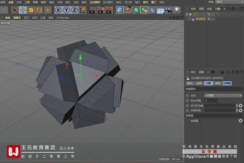Add a Cube primitive object
The width and height of the screenshot is (244, 163).
120,10
